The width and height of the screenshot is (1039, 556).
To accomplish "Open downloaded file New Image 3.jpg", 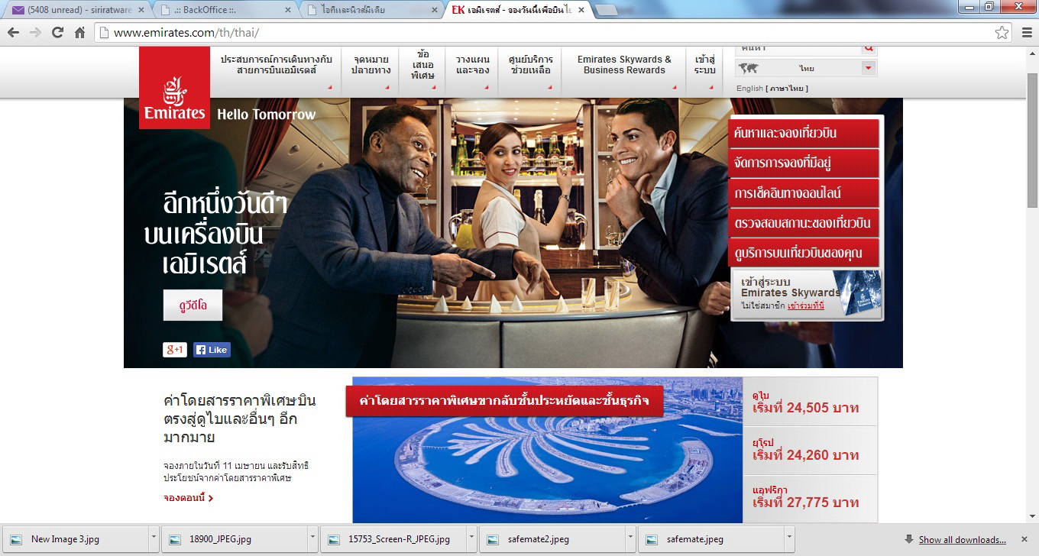I will pos(75,539).
